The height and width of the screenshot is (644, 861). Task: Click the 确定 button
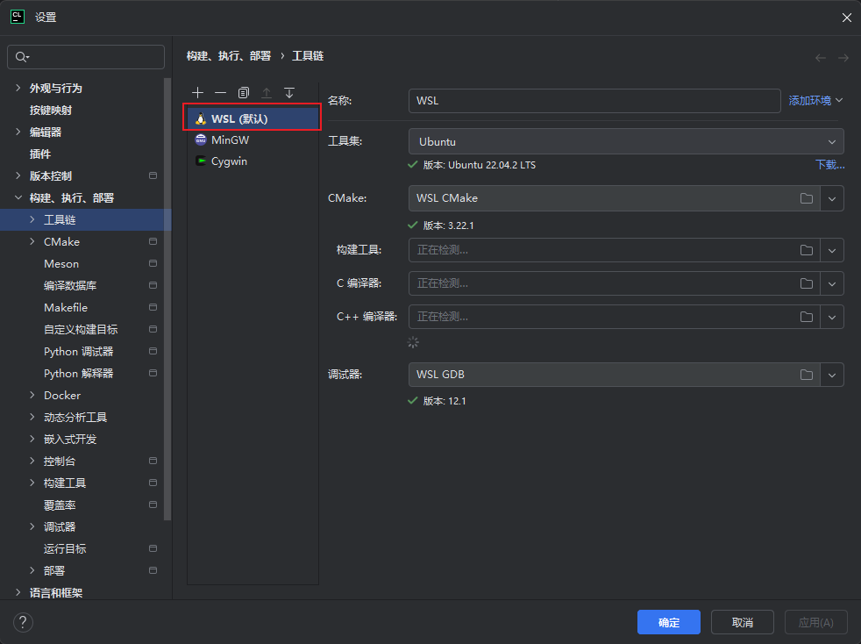coord(668,622)
